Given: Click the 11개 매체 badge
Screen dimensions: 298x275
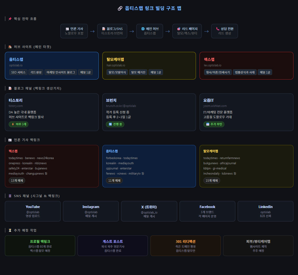Looking at the screenshot, I should (x=114, y=181).
